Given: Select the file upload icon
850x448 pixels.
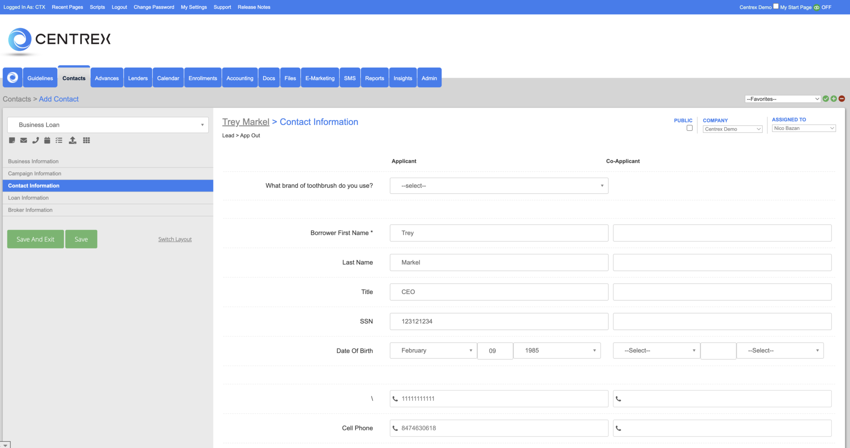Looking at the screenshot, I should [x=73, y=140].
